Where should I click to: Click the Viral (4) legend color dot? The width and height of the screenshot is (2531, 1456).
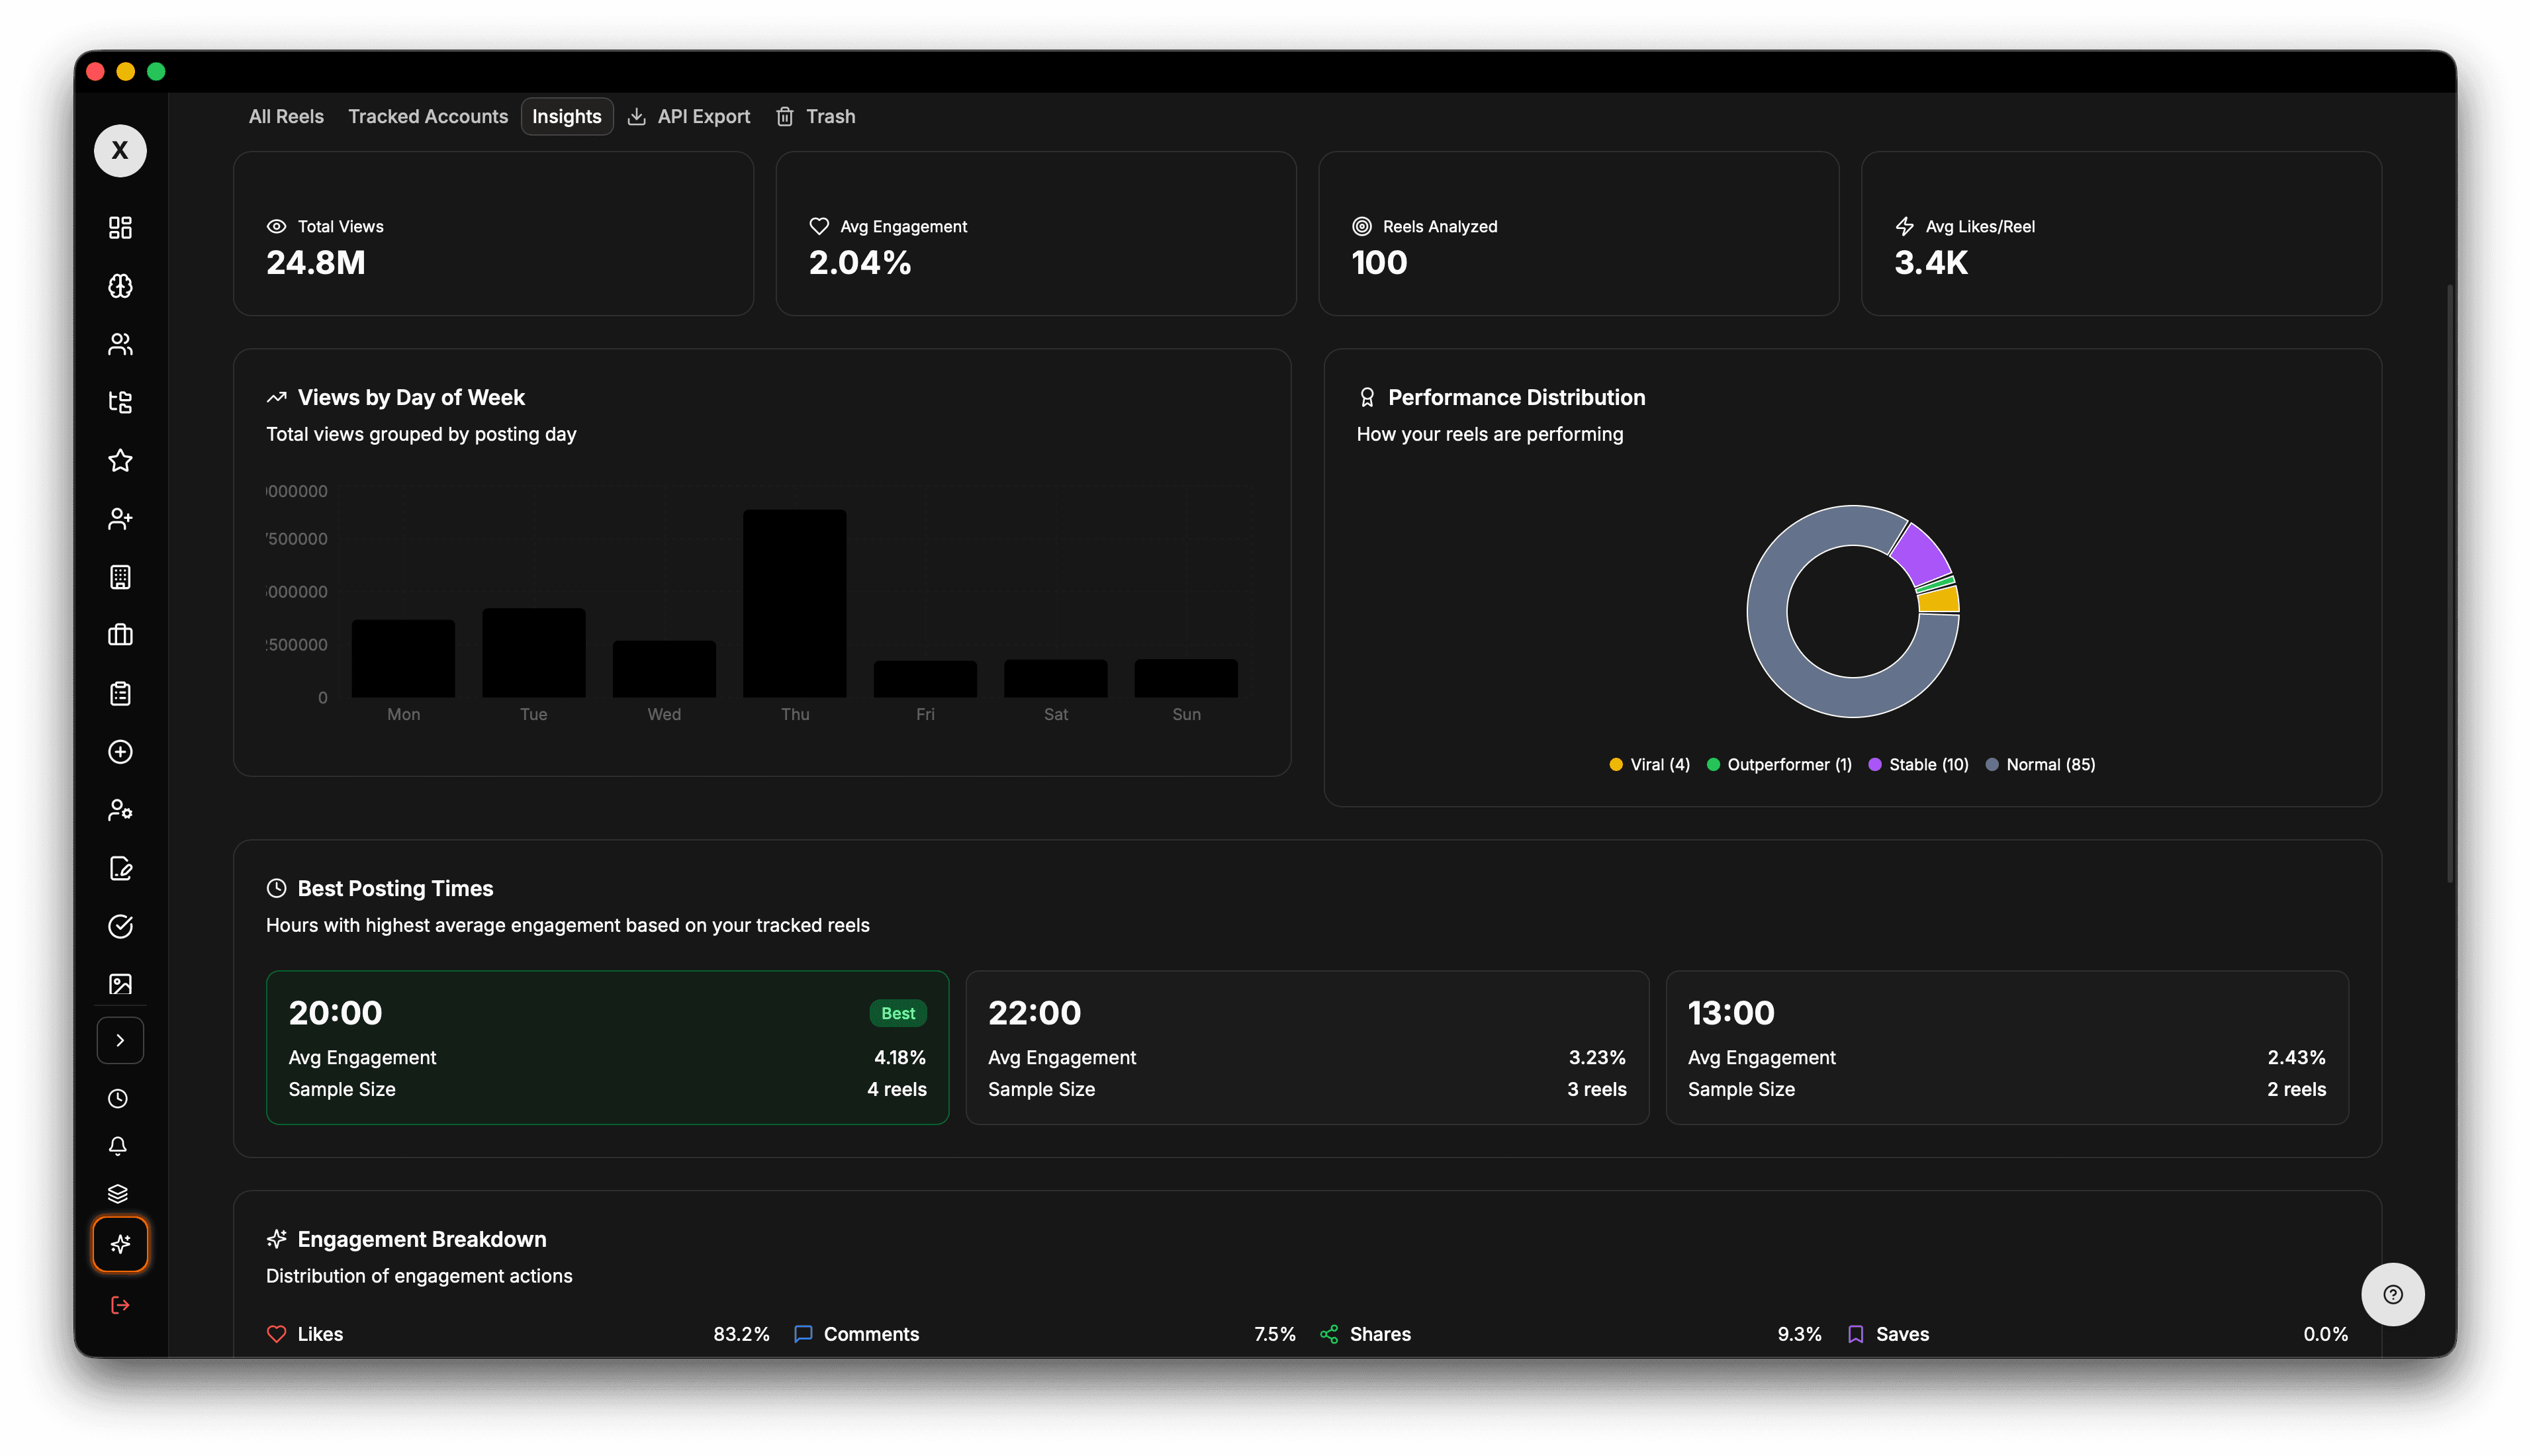[1616, 765]
